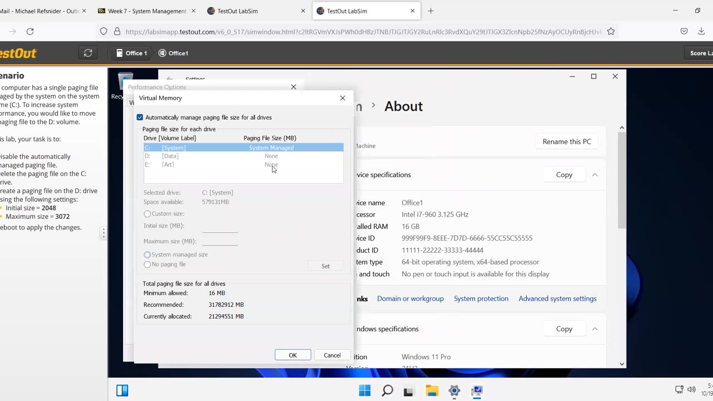Launch File Explorer from the simulated taskbar
The height and width of the screenshot is (401, 713).
click(x=432, y=390)
